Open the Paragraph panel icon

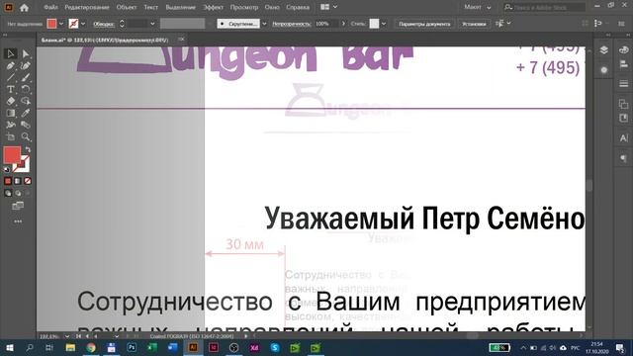624,158
